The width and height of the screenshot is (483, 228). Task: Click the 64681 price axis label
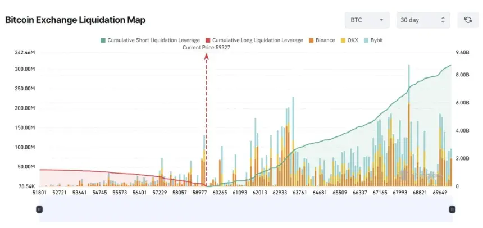pyautogui.click(x=320, y=193)
